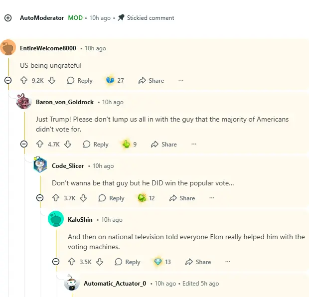The width and height of the screenshot is (309, 297).
Task: Upvote KaloShin's comment
Action: coord(72,262)
